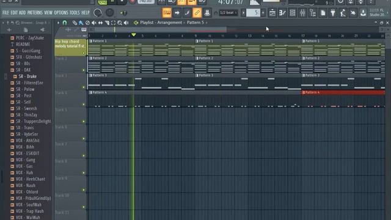The width and height of the screenshot is (391, 220).
Task: Toggle note/clip grouping button
Action: [x=187, y=13]
